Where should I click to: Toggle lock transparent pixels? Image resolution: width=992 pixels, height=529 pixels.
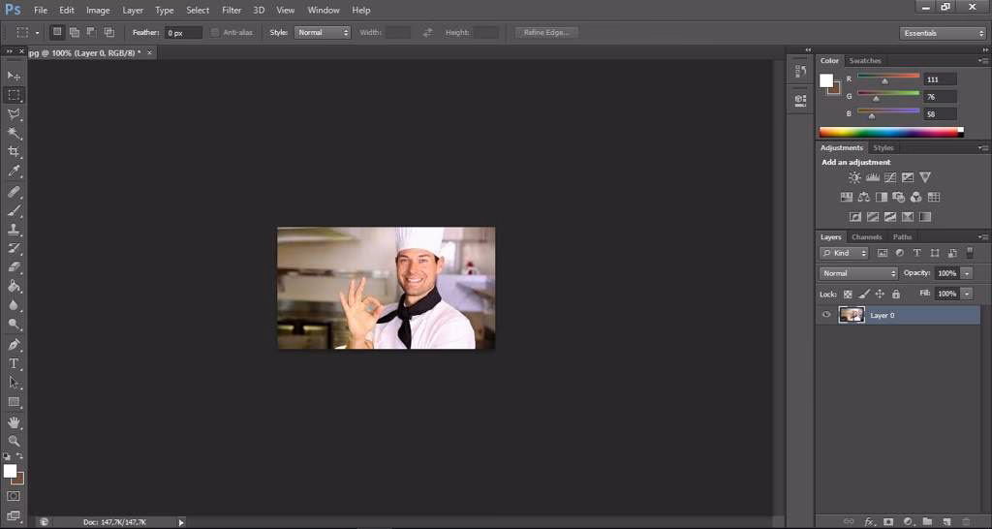tap(848, 294)
